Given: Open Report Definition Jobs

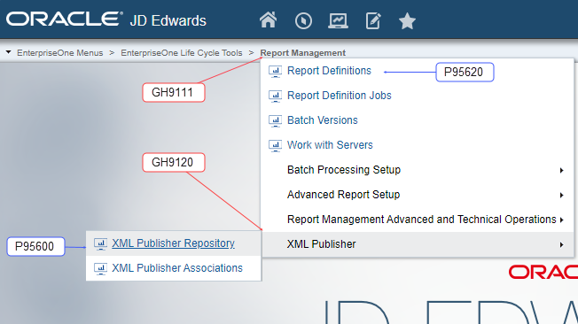Looking at the screenshot, I should tap(340, 96).
